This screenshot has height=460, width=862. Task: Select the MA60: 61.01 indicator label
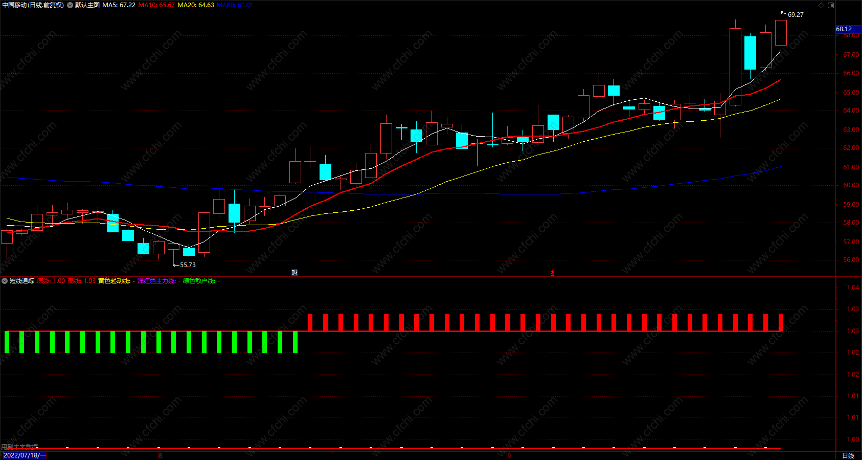pyautogui.click(x=235, y=5)
